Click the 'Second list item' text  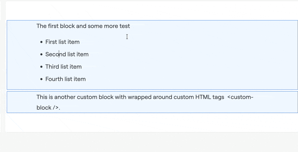tap(67, 54)
